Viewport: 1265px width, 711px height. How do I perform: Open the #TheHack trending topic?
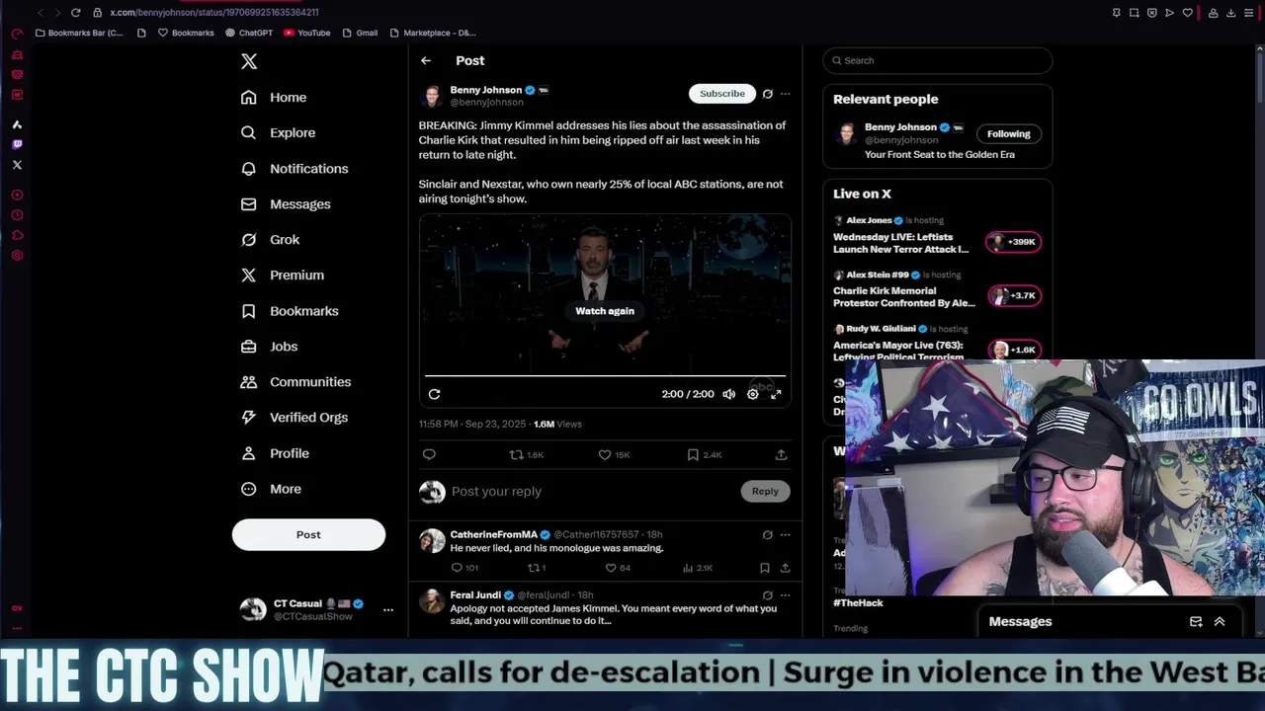tap(858, 602)
